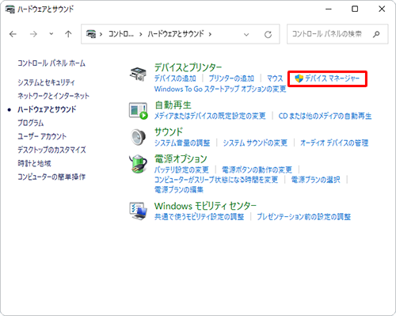Screen dimensions: 396x316
Task: Click コンピューターがスリープ状態になる時間を変更 link
Action: coord(216,180)
